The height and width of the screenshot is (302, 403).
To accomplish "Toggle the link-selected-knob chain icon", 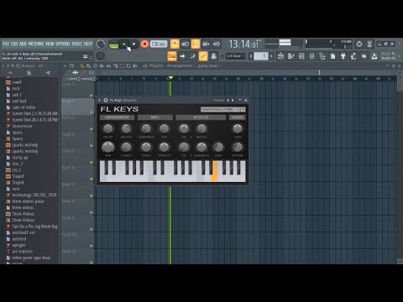I will point(203,56).
